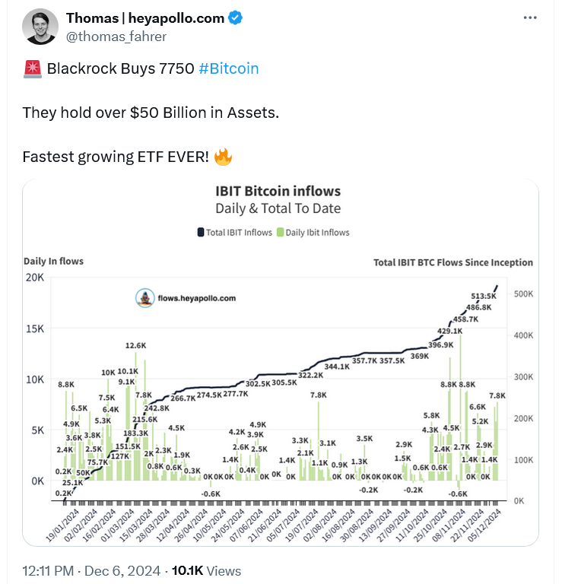The image size is (562, 584).
Task: Click the dark Total IBIT Inflows legend swatch
Action: click(x=201, y=233)
